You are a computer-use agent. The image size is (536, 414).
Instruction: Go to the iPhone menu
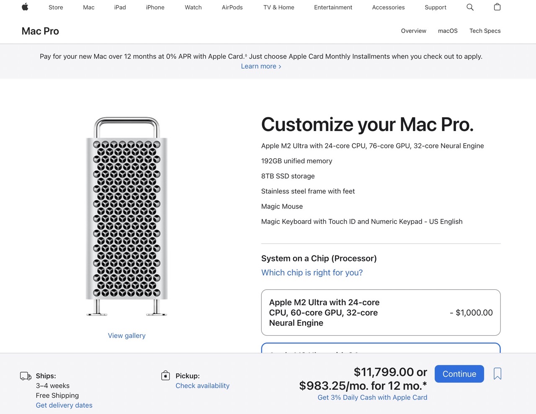155,8
